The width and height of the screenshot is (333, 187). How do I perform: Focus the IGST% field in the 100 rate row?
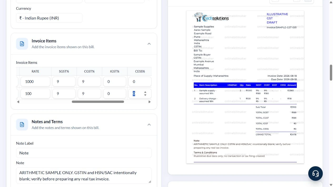pyautogui.click(x=115, y=93)
